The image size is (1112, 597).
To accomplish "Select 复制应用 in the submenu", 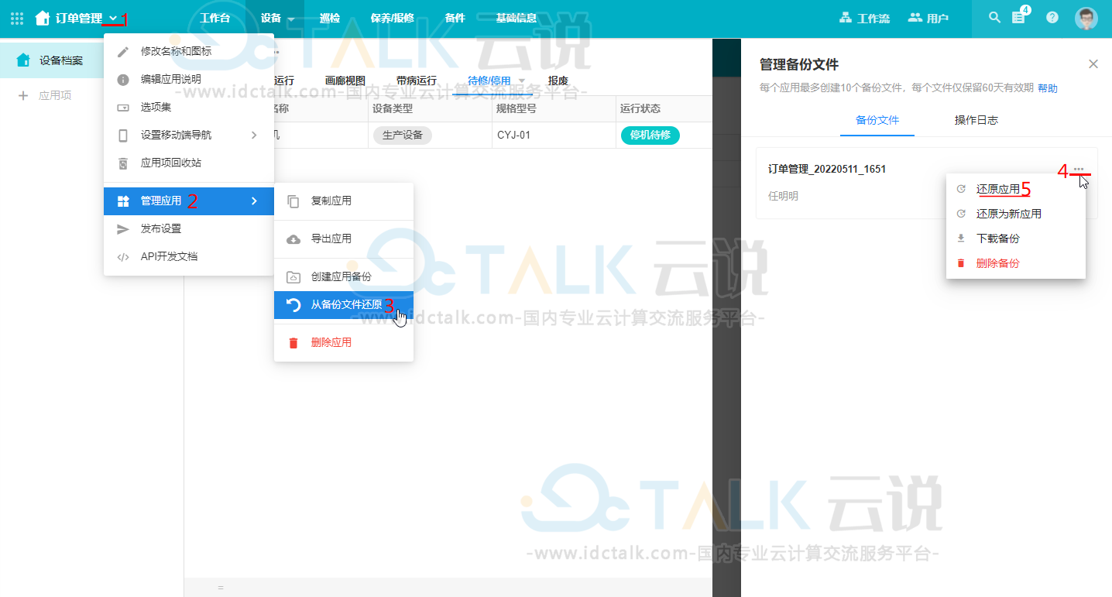I will click(x=344, y=201).
